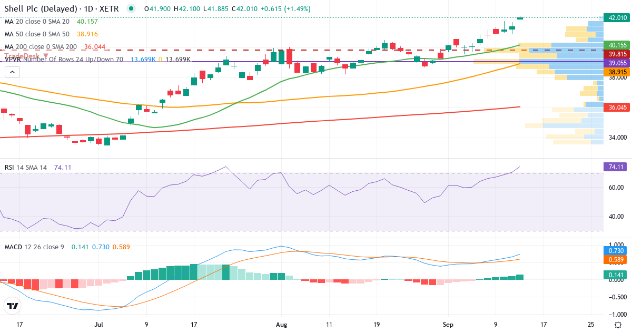Select the latest candlestick at the top right
The width and height of the screenshot is (632, 332).
[520, 18]
